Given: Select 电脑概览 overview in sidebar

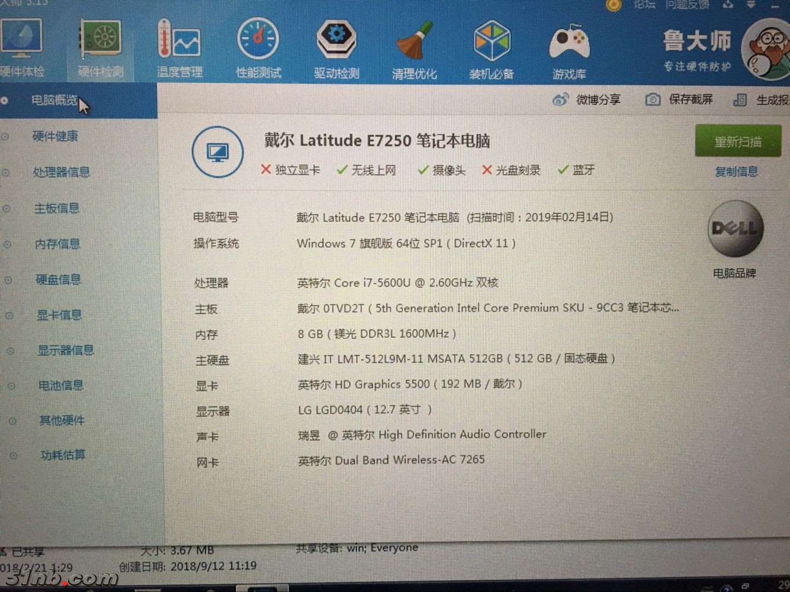Looking at the screenshot, I should coord(54,101).
